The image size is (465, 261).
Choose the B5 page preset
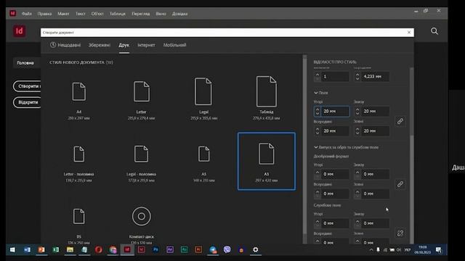79,225
